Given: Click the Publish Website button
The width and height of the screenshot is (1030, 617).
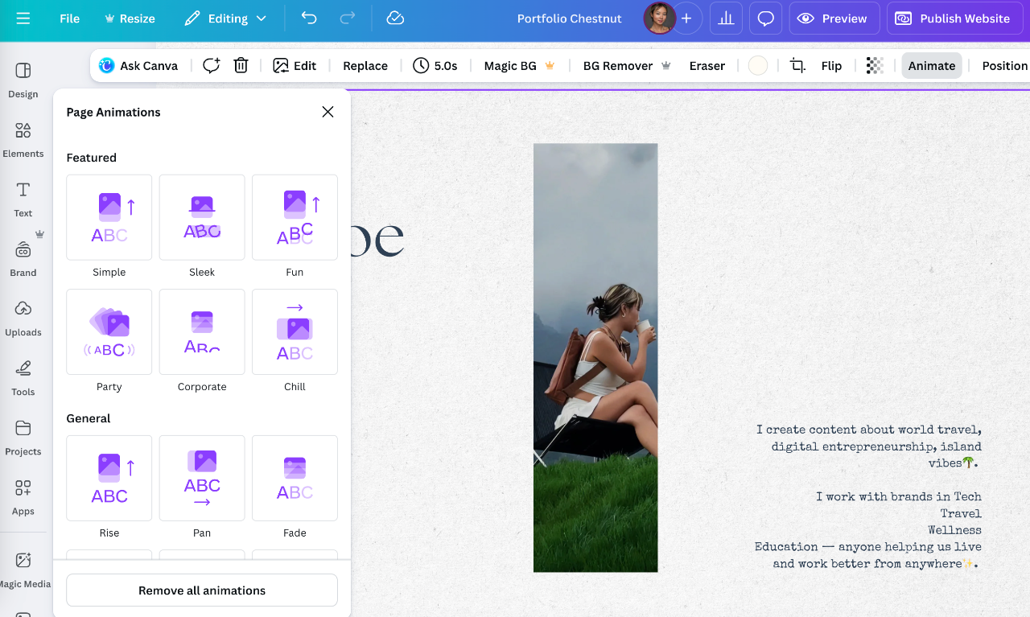Looking at the screenshot, I should (954, 19).
